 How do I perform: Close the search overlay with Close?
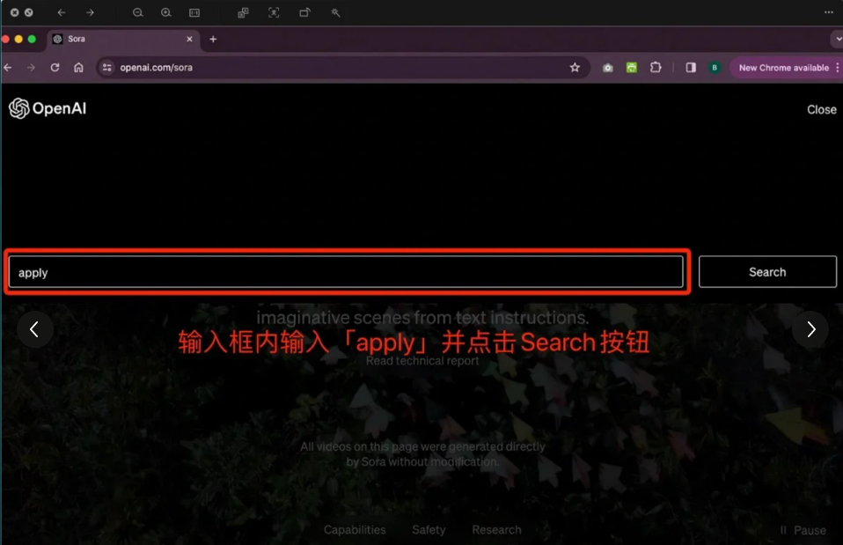[822, 109]
